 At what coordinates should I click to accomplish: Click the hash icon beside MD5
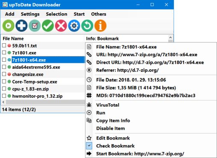click(89, 95)
